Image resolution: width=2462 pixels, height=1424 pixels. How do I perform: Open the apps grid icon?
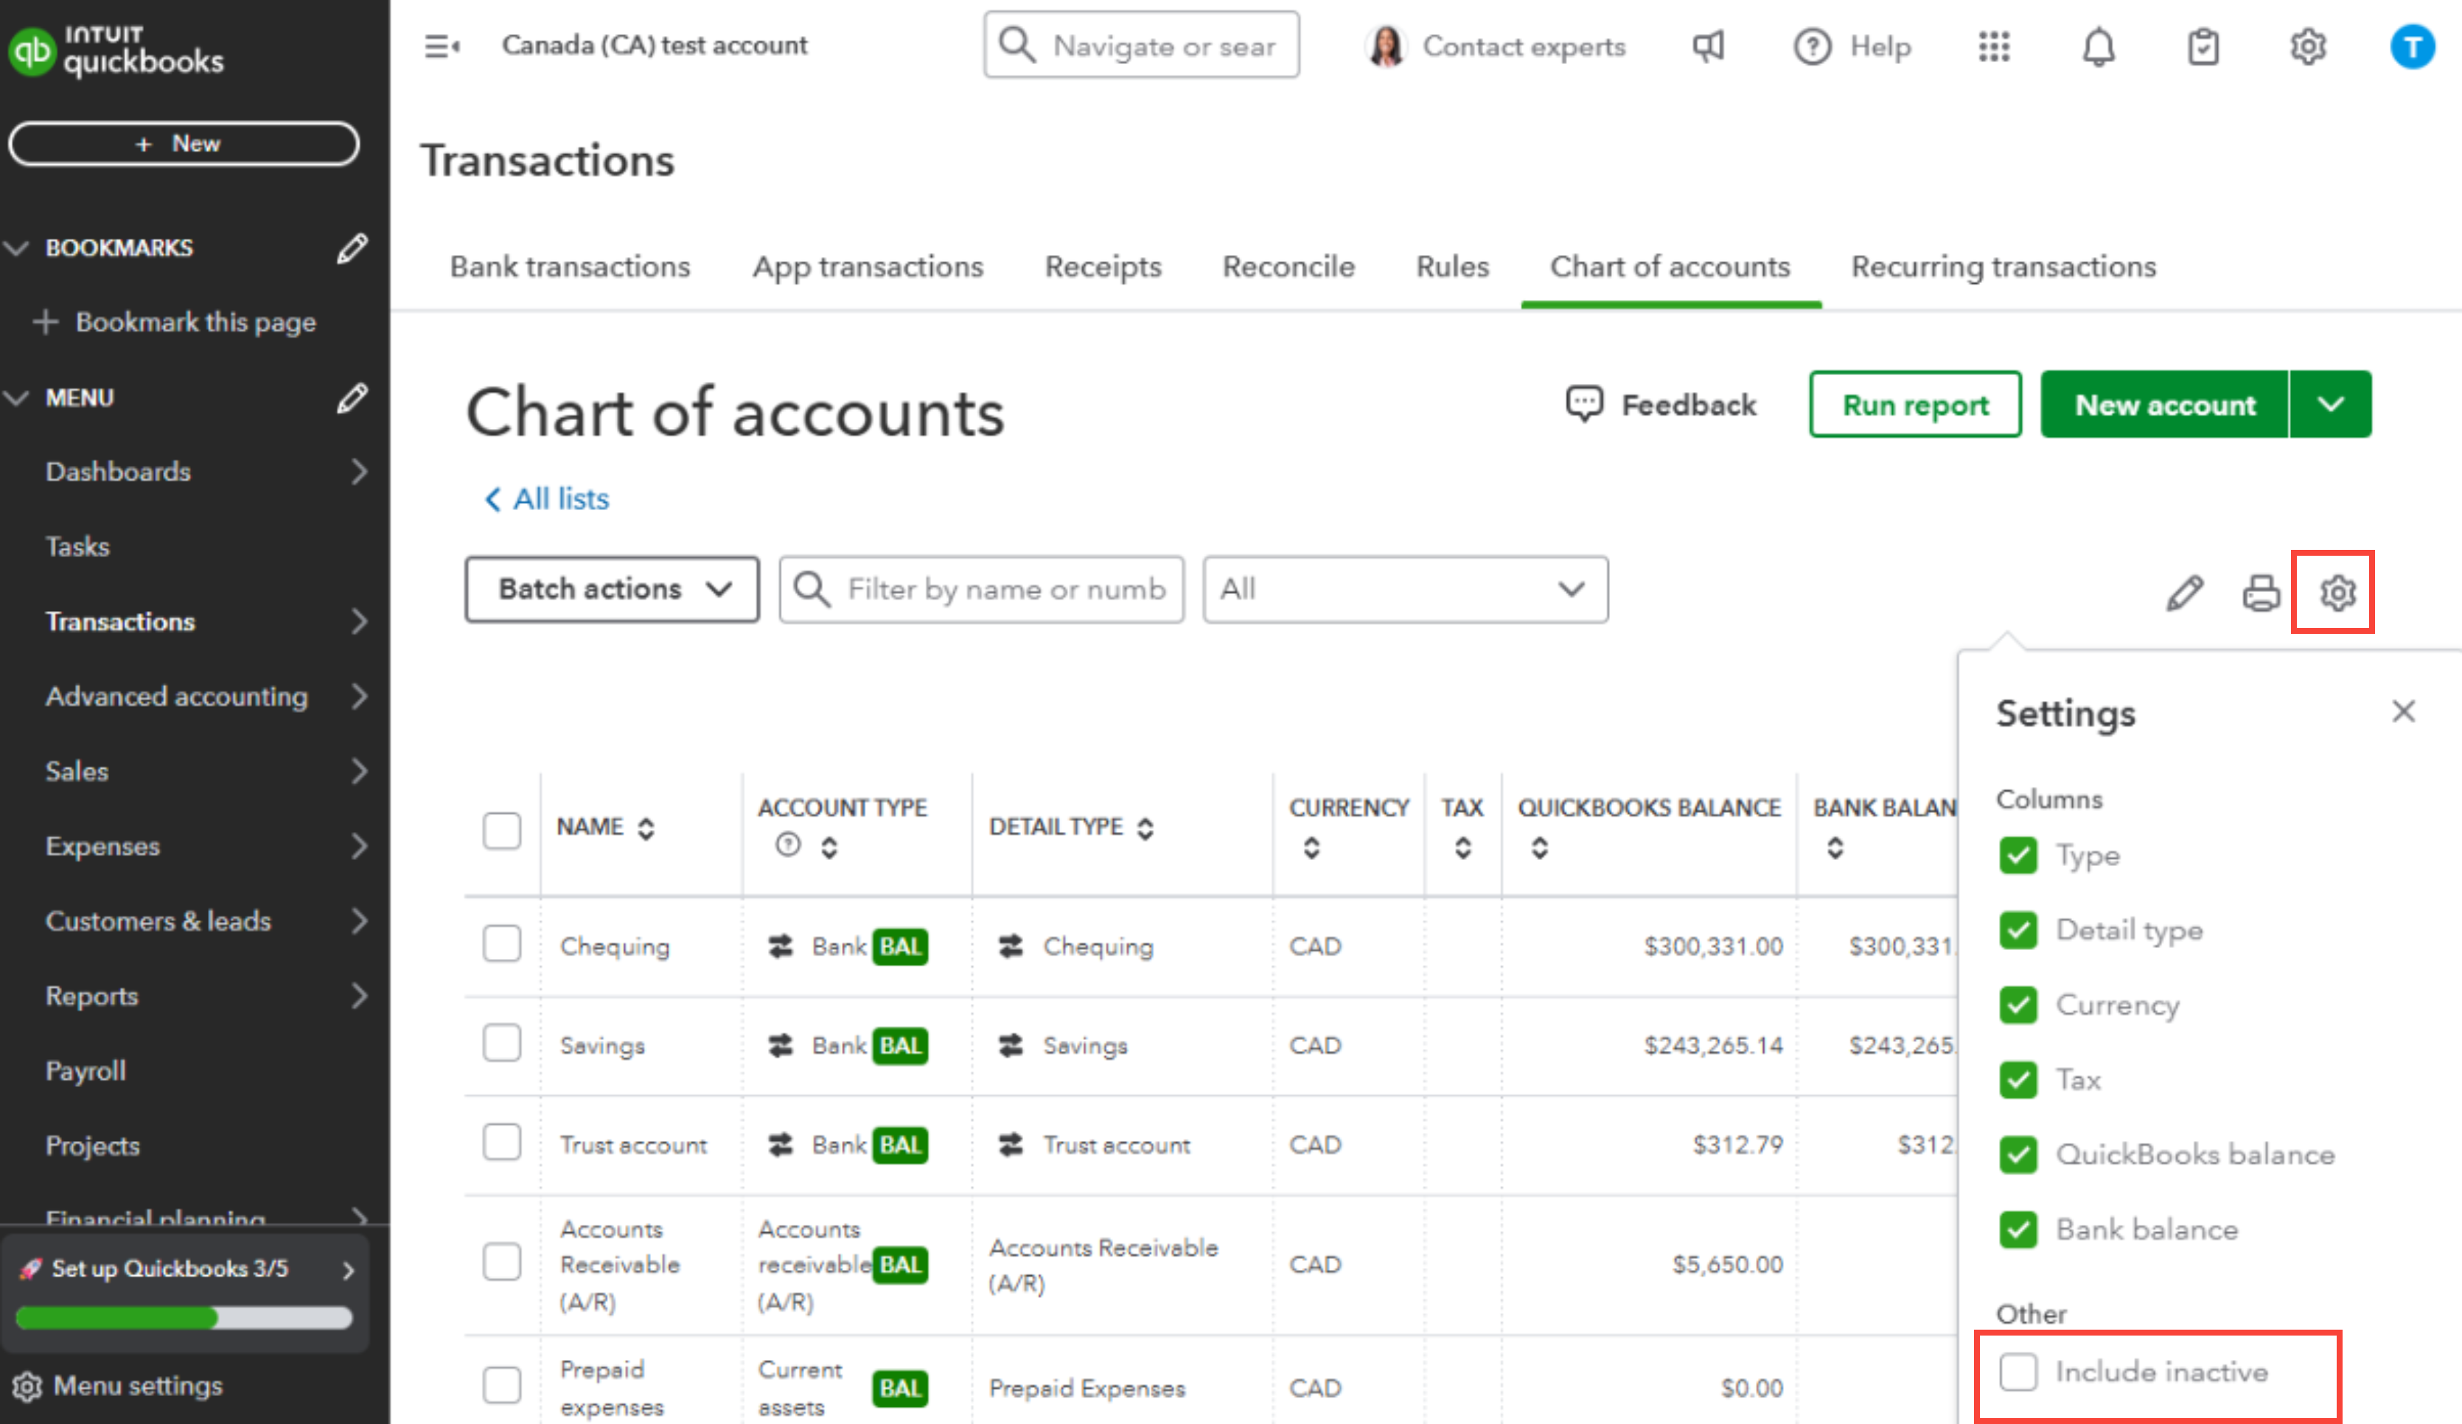click(1993, 46)
